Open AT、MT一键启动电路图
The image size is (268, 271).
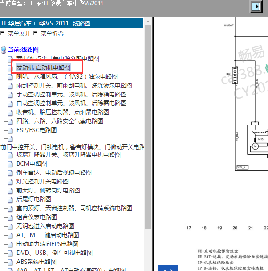48,235
